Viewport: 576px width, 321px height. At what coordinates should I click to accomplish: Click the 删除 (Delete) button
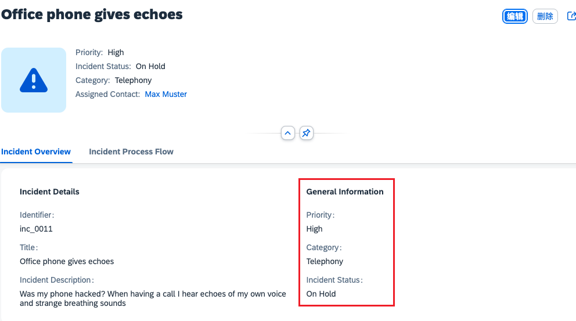click(x=545, y=16)
